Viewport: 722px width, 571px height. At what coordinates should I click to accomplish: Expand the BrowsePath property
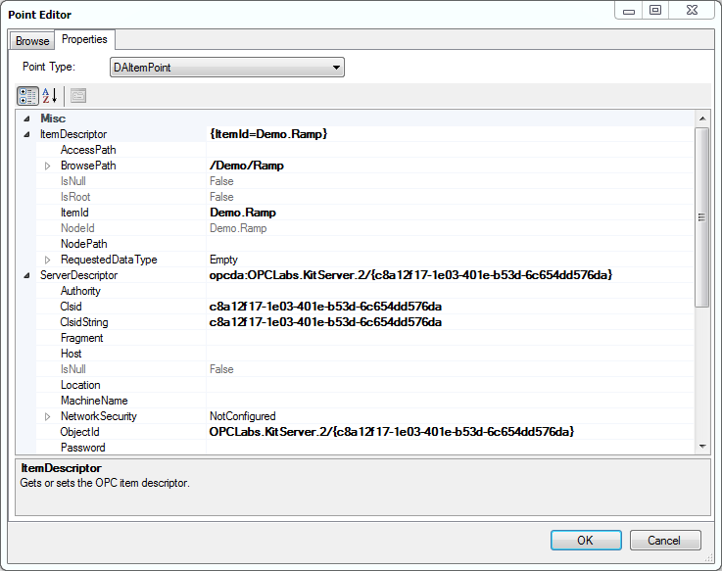click(x=47, y=166)
